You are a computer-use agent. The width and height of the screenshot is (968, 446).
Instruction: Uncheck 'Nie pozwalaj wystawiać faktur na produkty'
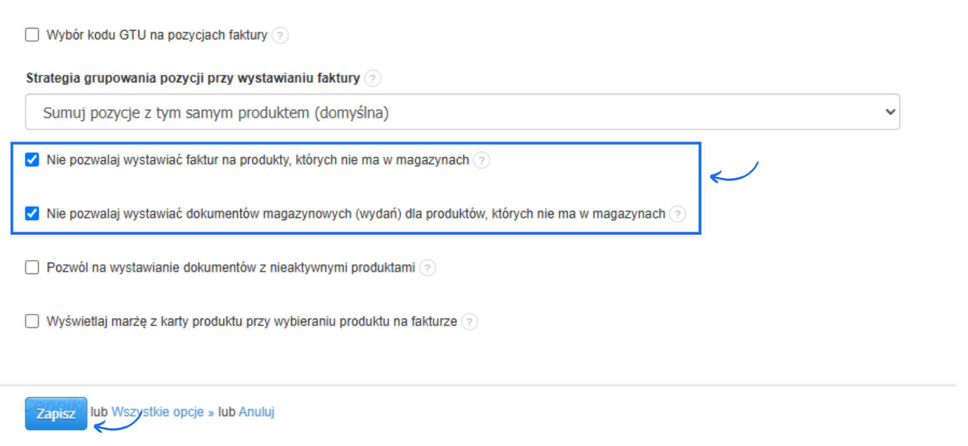point(32,160)
